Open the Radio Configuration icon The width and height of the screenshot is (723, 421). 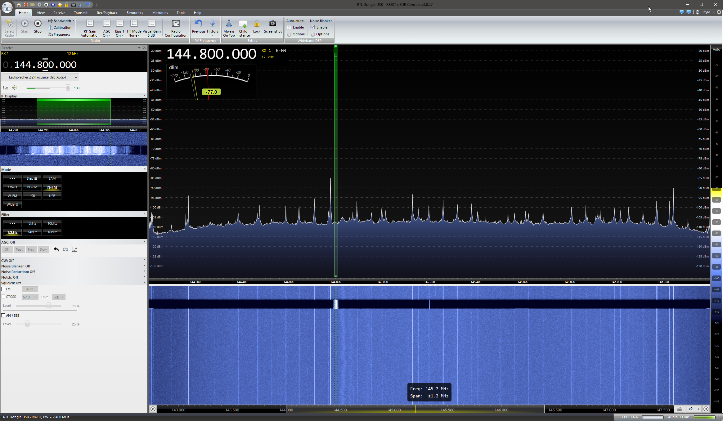point(176,24)
